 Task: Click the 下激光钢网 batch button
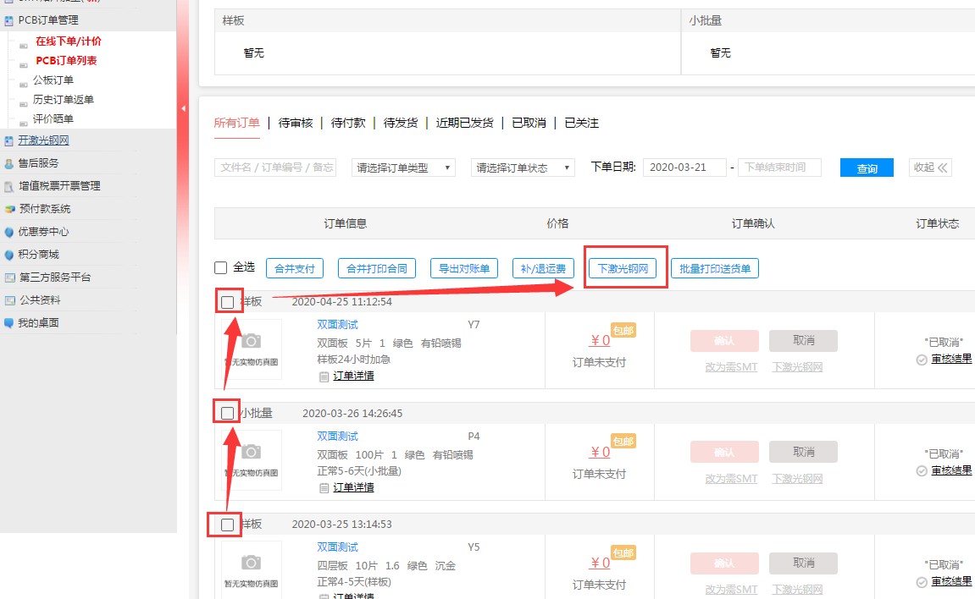pos(623,269)
